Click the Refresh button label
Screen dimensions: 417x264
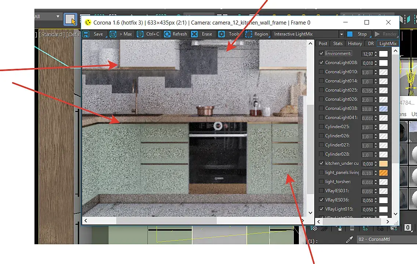pos(180,34)
